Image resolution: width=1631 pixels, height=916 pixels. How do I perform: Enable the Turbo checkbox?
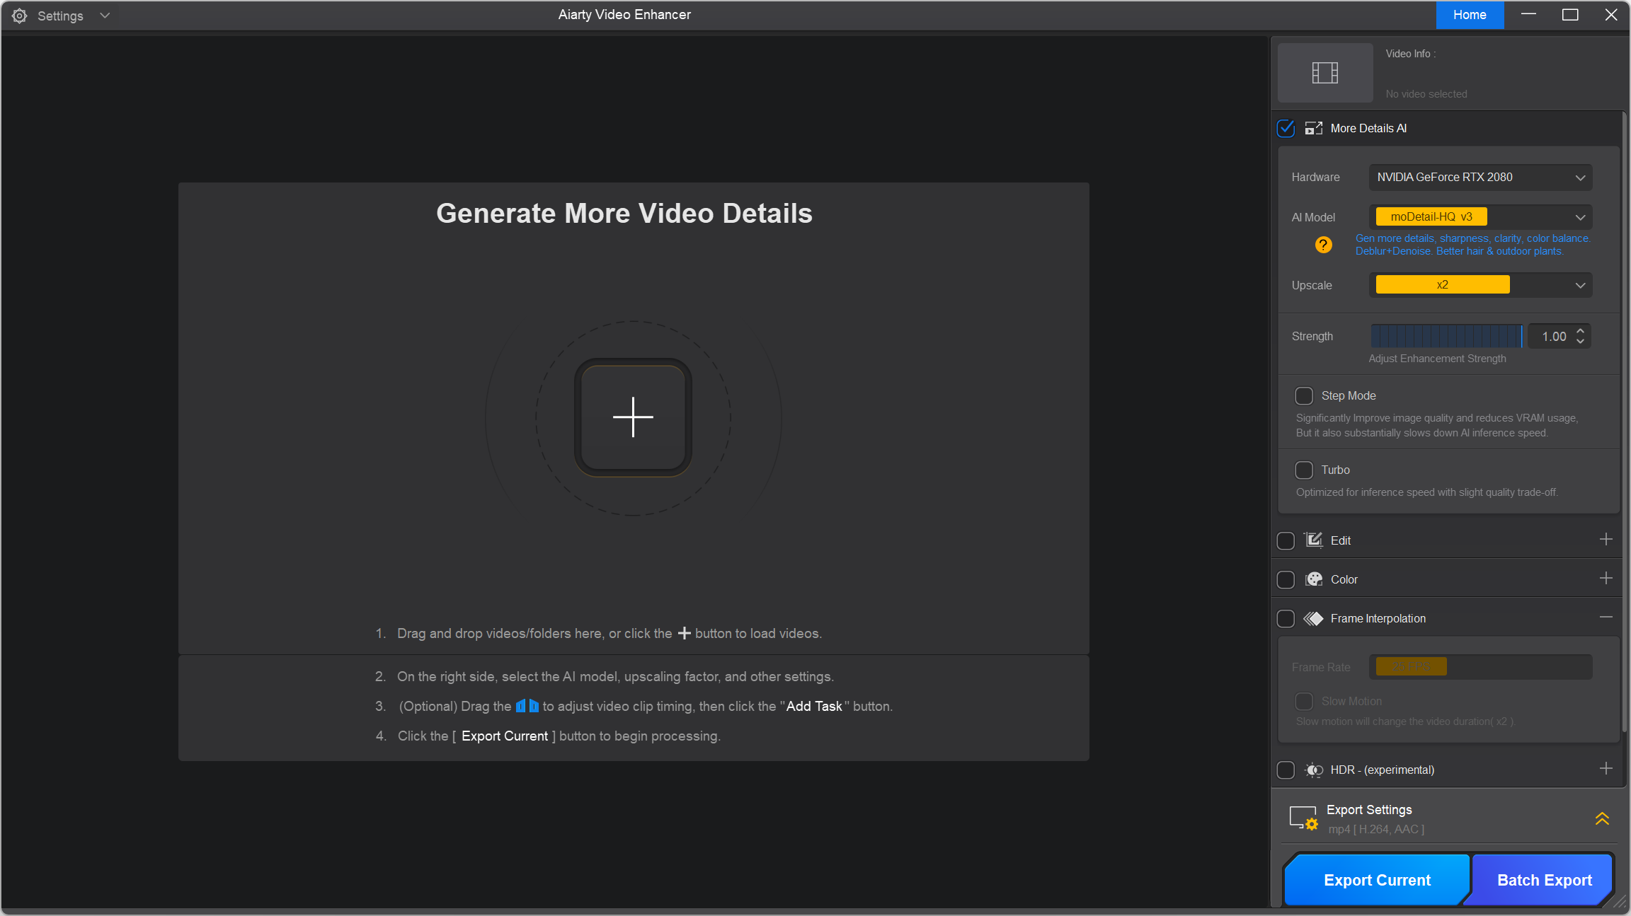[x=1304, y=470]
